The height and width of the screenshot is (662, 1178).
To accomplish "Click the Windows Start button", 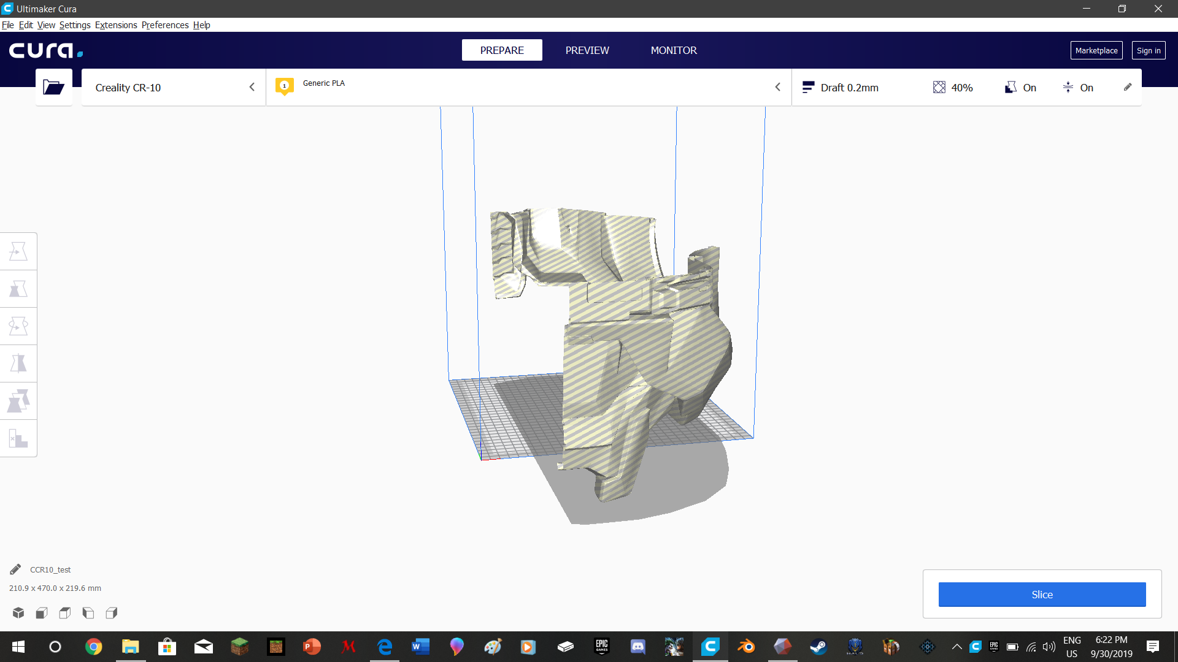I will point(18,646).
